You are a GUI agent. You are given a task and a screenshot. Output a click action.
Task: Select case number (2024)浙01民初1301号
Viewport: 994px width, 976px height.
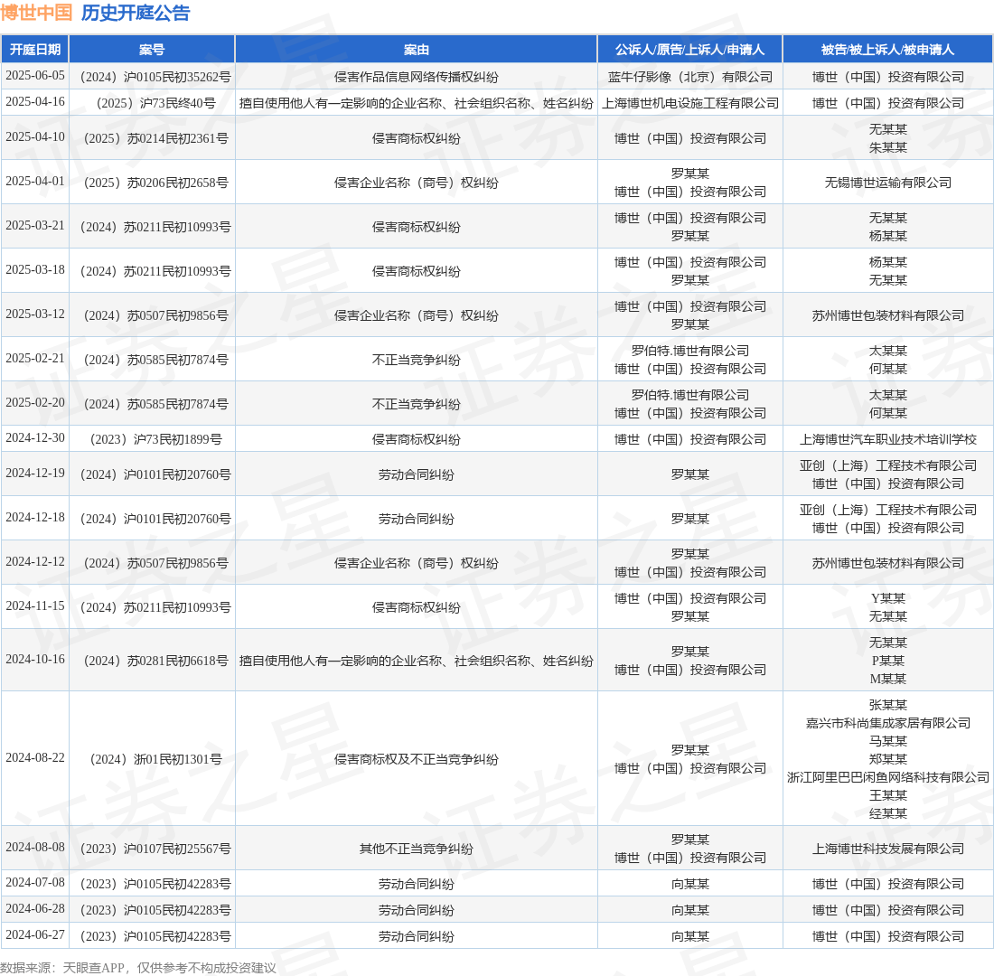click(152, 759)
